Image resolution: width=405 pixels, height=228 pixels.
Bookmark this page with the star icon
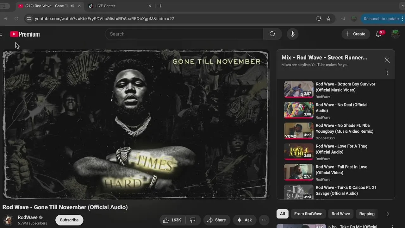(x=328, y=19)
